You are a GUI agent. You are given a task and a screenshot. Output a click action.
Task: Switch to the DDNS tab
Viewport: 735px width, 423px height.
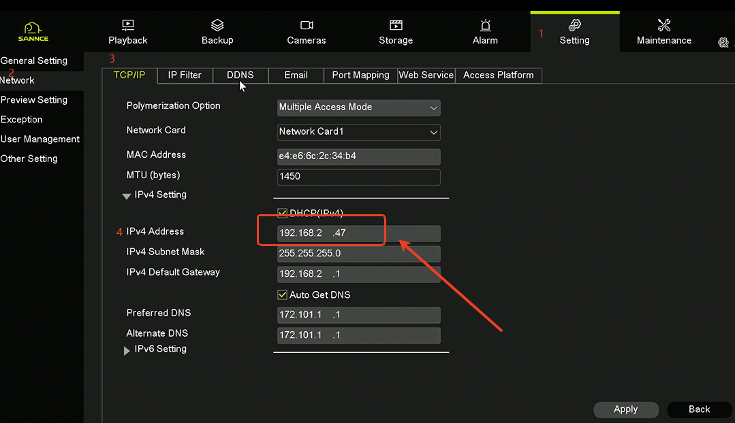click(240, 75)
